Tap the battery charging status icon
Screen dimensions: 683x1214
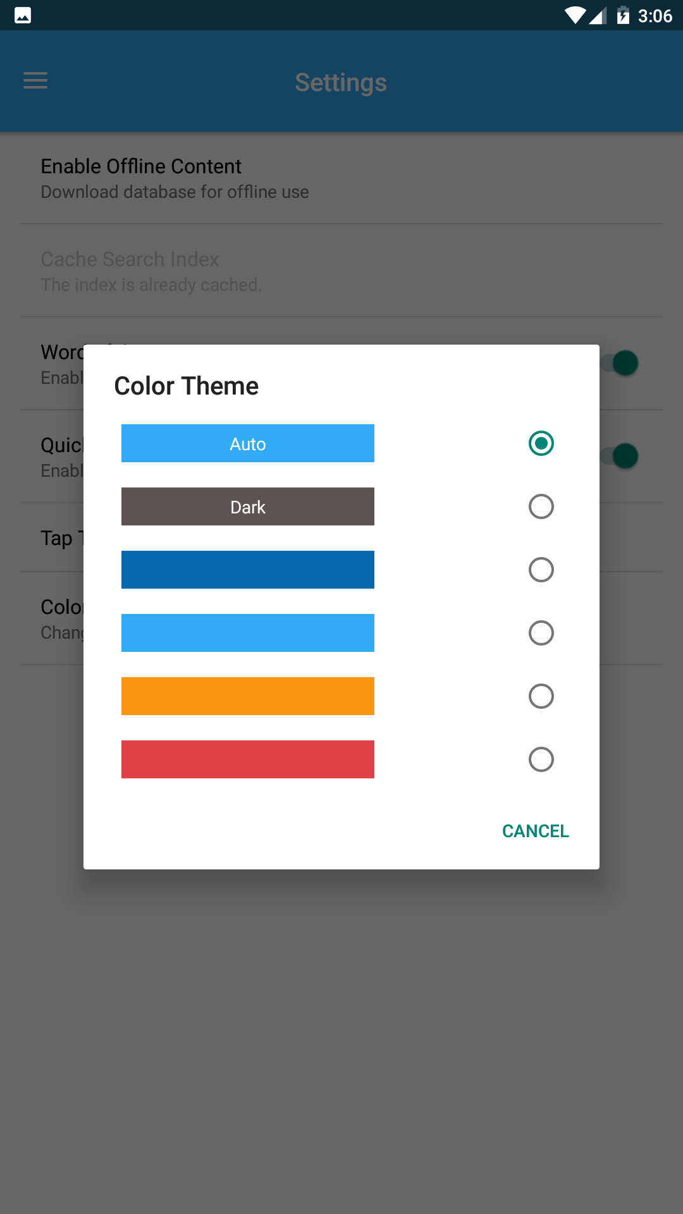[x=623, y=15]
